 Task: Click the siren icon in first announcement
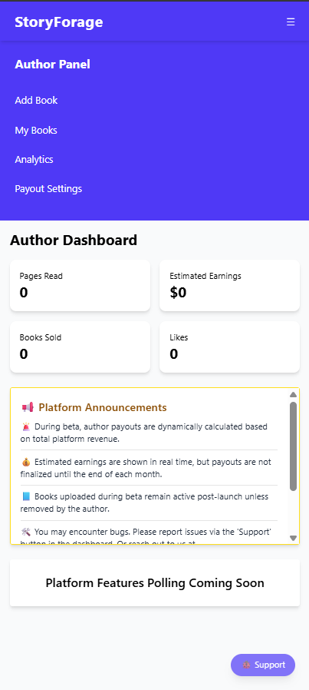click(x=26, y=426)
